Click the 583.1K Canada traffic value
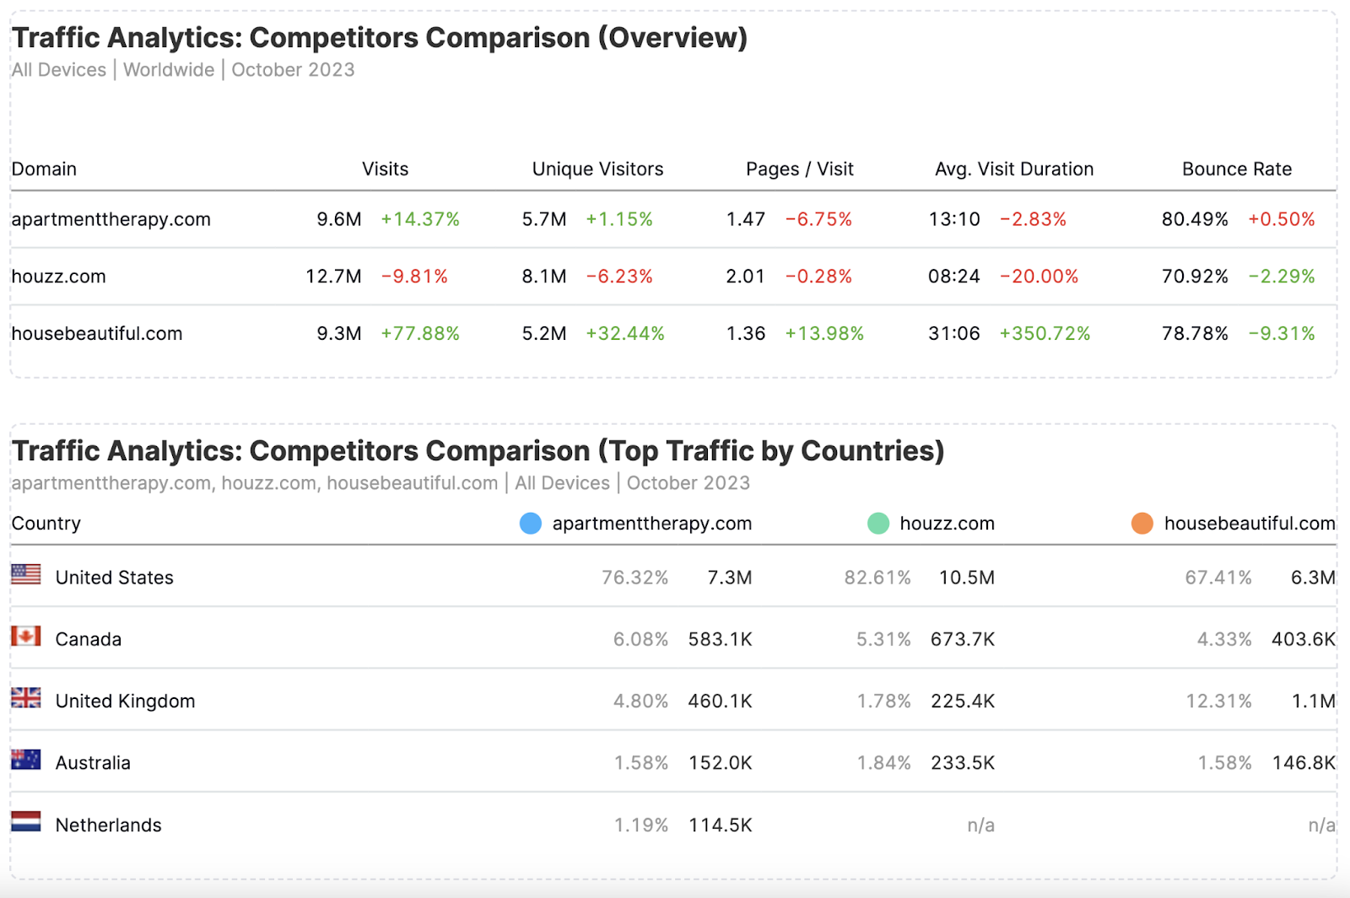 (720, 639)
